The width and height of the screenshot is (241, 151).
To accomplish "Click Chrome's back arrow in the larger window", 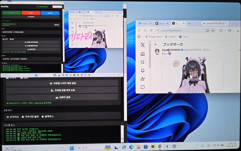I will (139, 31).
